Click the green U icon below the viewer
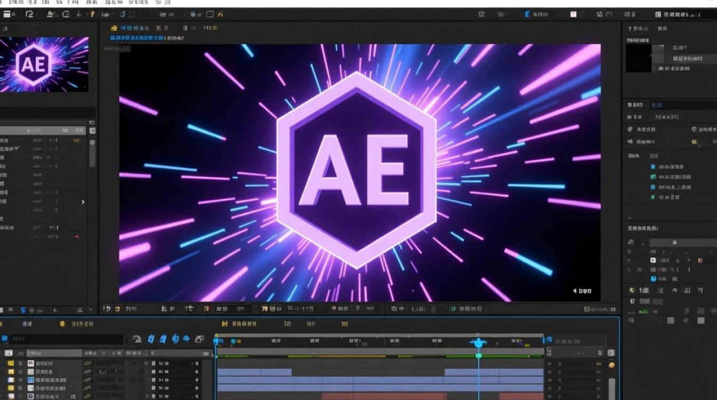 453,308
